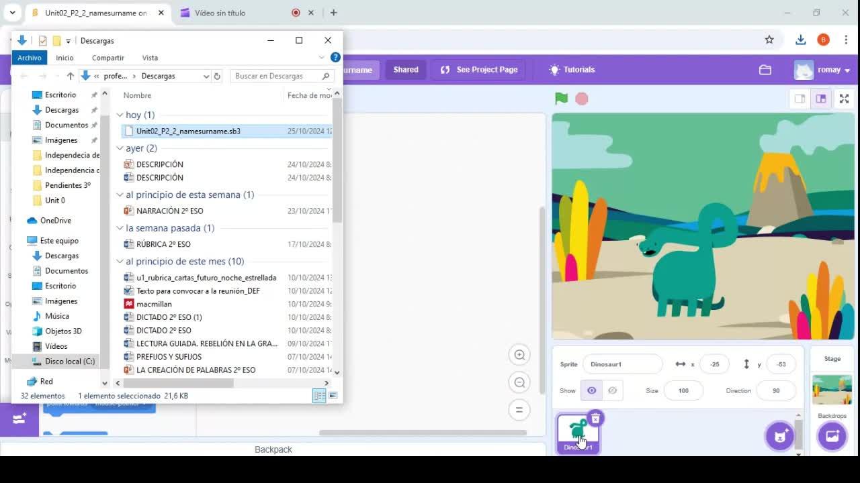Open the Chrome three-dot menu

tap(845, 40)
